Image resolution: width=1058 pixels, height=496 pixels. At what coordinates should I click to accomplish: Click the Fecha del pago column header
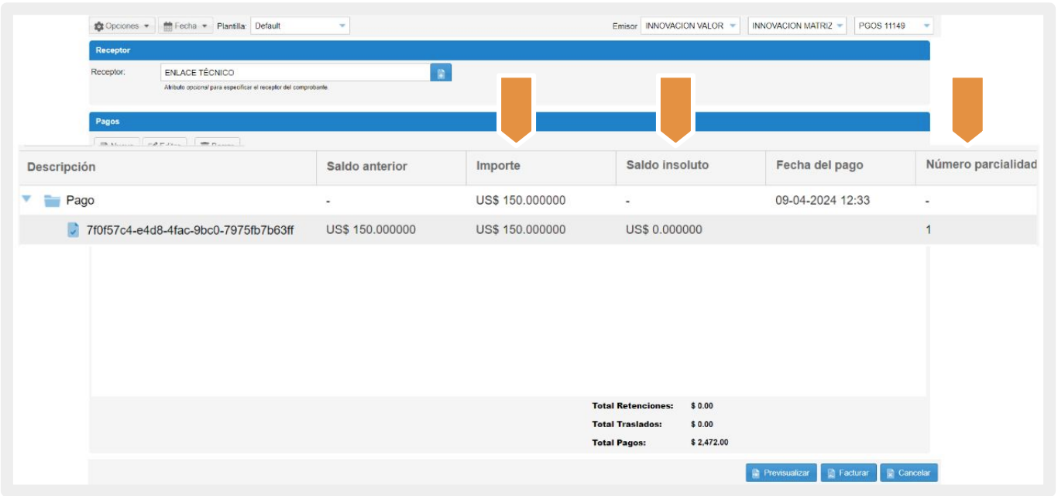pos(819,167)
